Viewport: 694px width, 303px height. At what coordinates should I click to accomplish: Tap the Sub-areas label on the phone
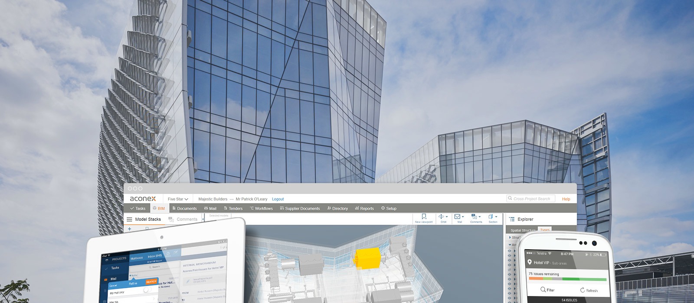(x=559, y=263)
